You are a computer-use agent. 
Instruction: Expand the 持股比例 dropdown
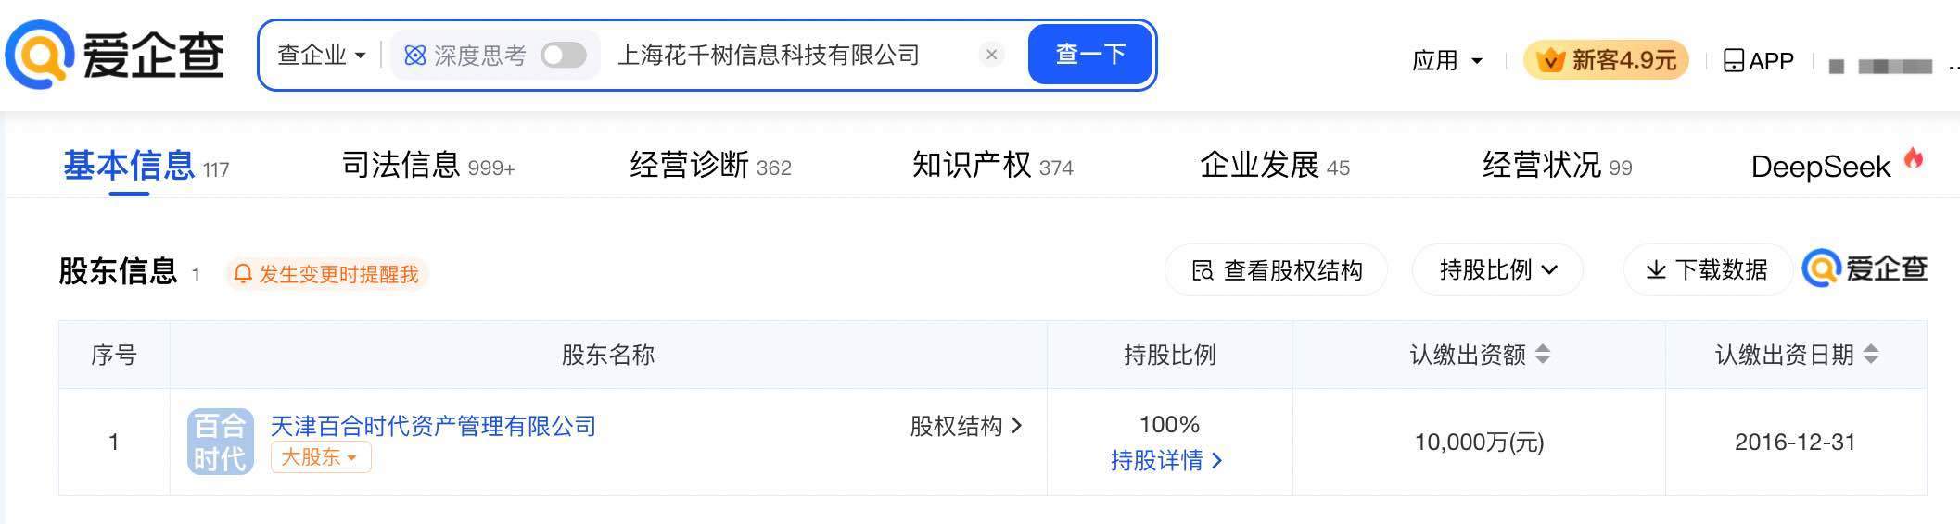1497,270
